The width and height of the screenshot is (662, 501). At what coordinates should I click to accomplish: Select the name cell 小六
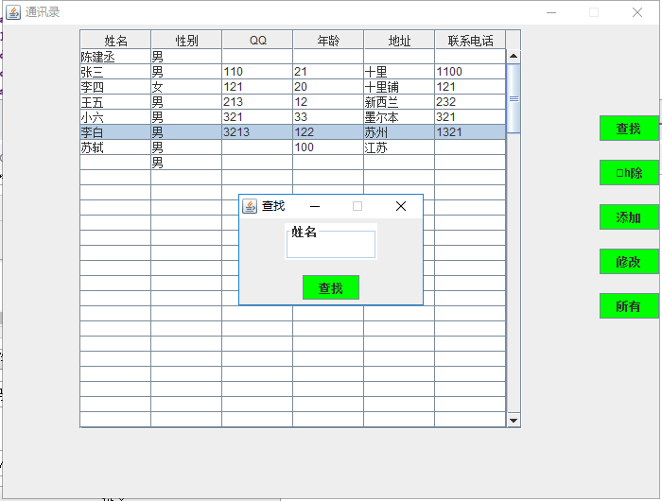(x=115, y=117)
